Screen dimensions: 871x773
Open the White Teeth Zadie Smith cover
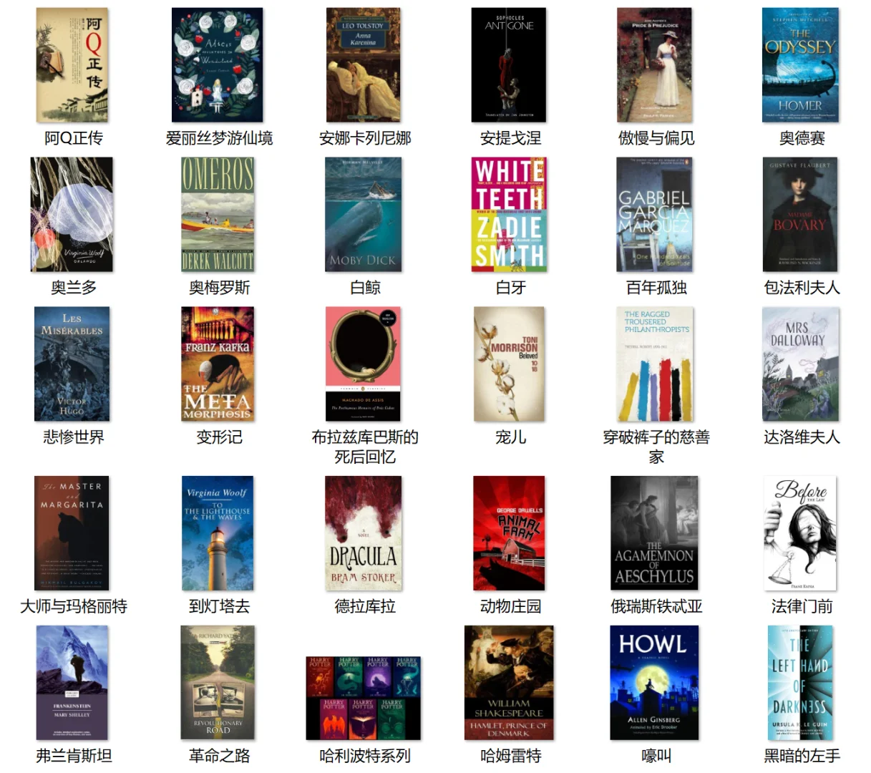click(x=510, y=215)
